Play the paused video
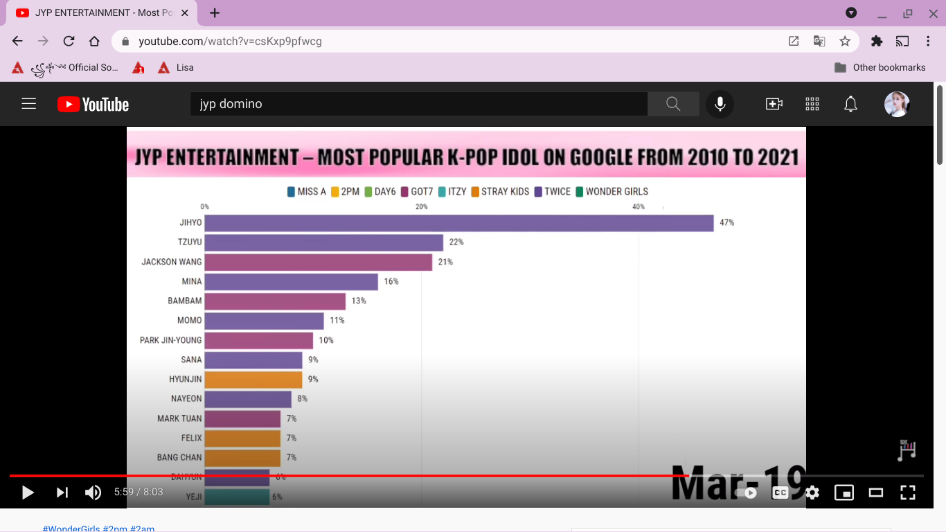Viewport: 946px width, 532px height. [x=28, y=493]
